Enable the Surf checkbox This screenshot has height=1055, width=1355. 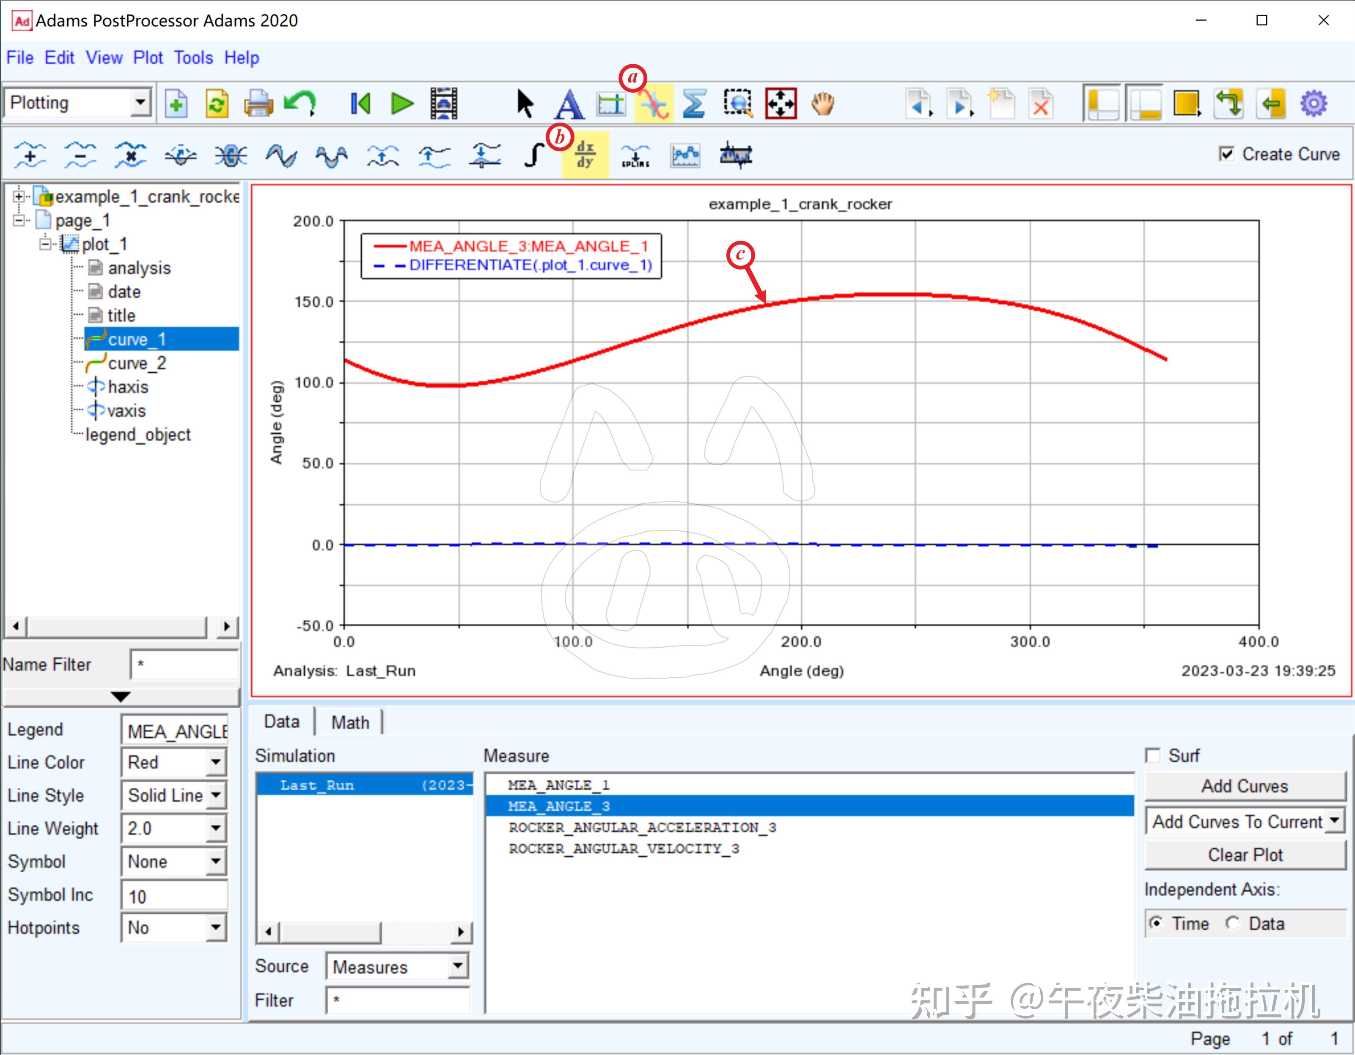pyautogui.click(x=1153, y=756)
